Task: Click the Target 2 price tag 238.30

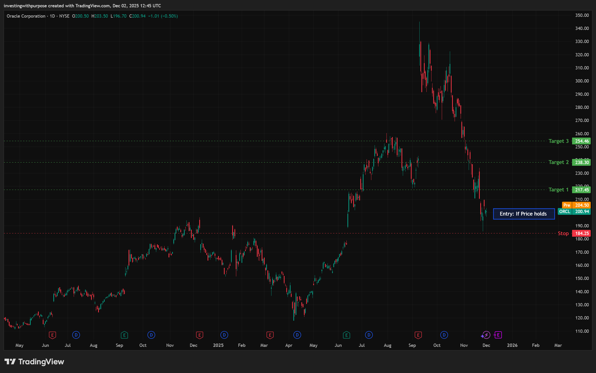Action: (581, 162)
